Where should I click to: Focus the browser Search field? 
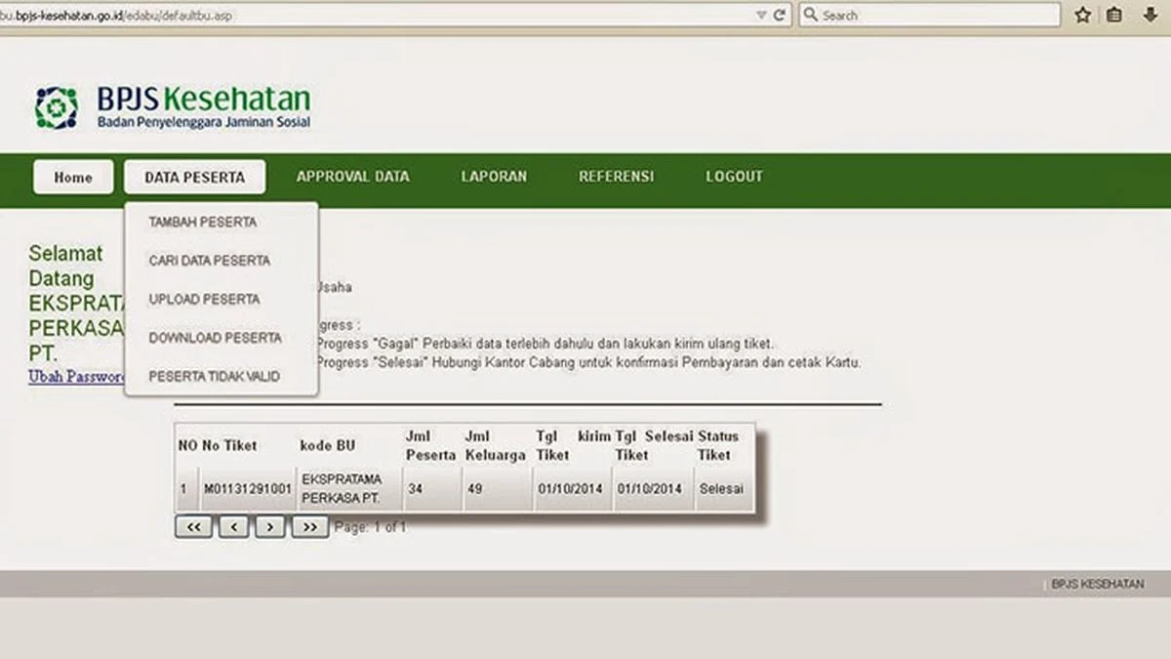pyautogui.click(x=930, y=16)
